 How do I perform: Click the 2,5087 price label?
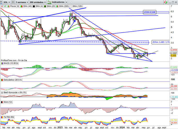174,53
